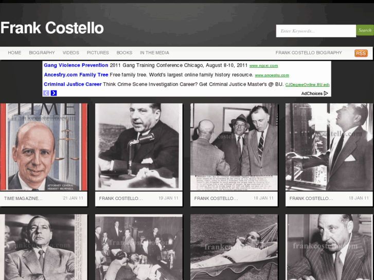
Task: Open the Time Magazine cover thumbnail
Action: [x=44, y=147]
